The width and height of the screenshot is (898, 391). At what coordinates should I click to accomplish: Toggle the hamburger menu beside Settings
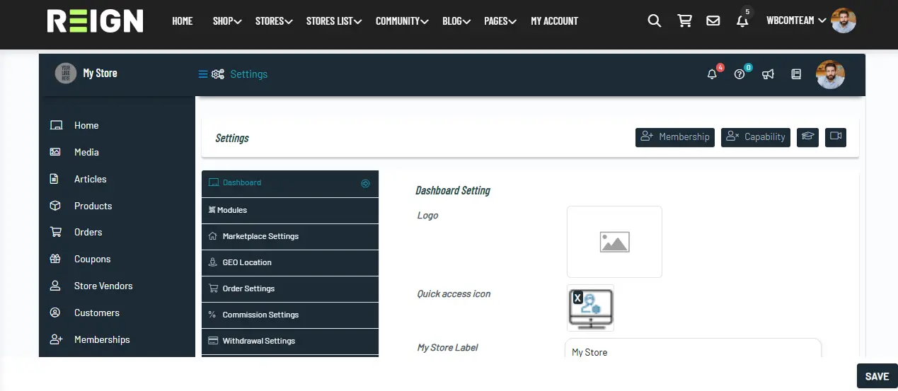point(203,74)
